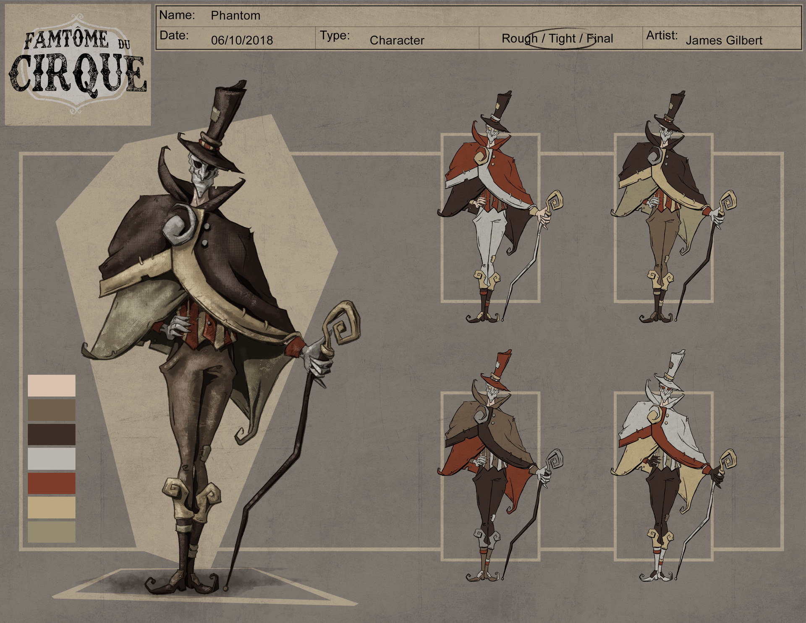Click the date 06/10/2018

point(242,40)
